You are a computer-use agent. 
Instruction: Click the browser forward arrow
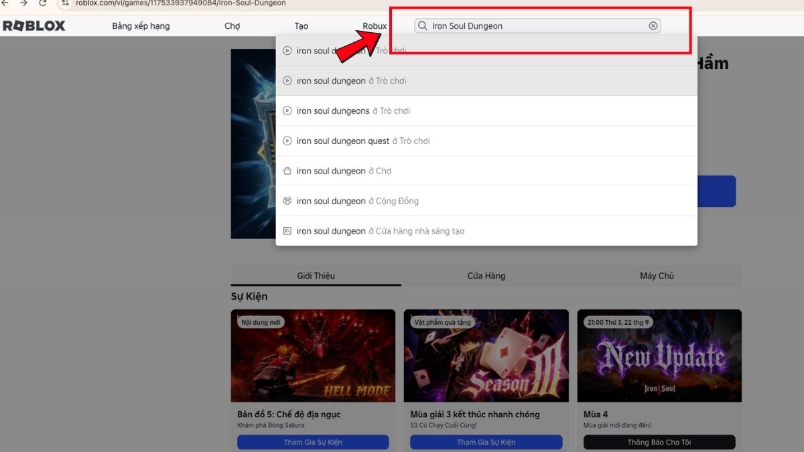pyautogui.click(x=23, y=3)
